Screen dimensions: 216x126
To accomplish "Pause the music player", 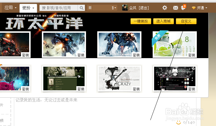I will [x=90, y=8].
